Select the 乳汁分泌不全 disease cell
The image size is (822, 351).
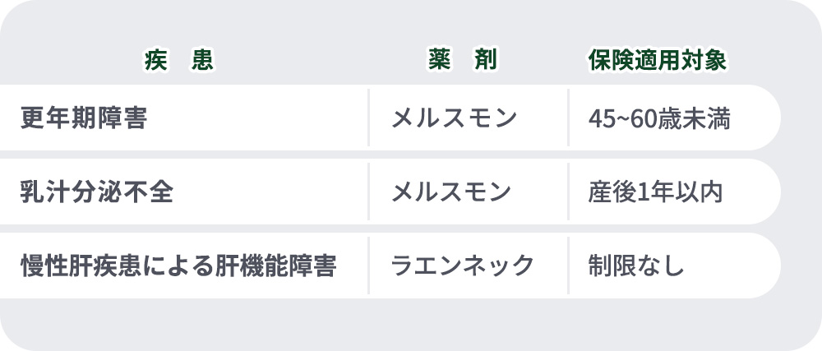coord(97,192)
